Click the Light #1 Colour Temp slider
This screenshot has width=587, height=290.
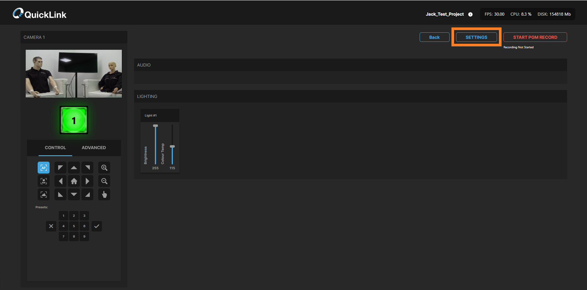click(172, 144)
